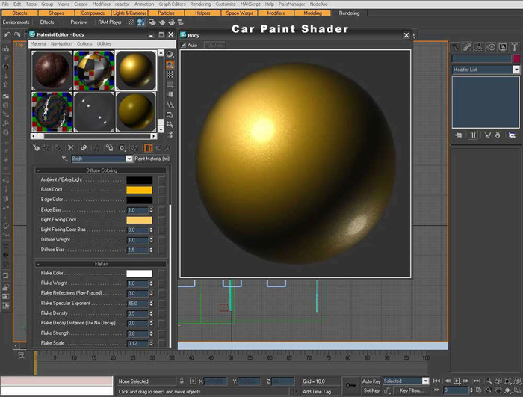Open the Modifier List dropdown
The width and height of the screenshot is (523, 397).
point(516,70)
